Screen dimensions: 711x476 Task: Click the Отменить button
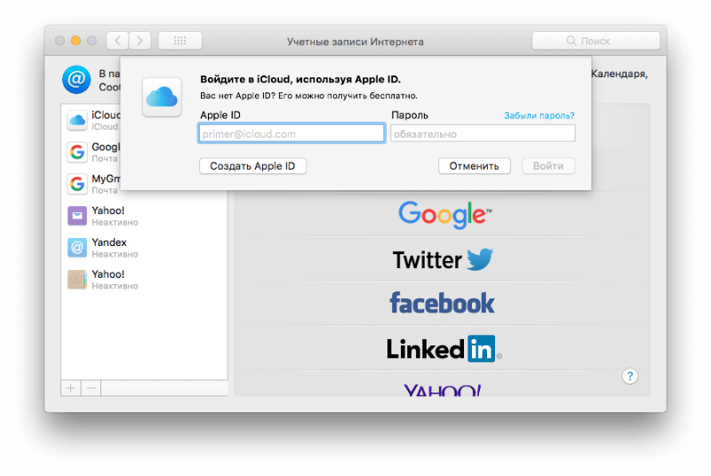[475, 166]
